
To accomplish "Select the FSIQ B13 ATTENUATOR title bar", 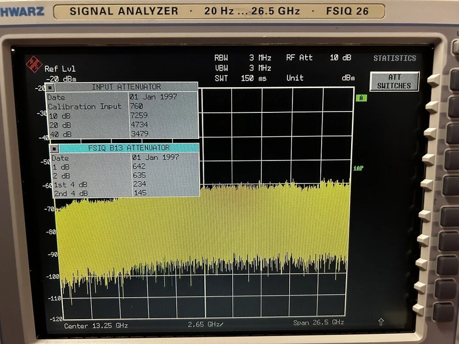I will point(131,148).
